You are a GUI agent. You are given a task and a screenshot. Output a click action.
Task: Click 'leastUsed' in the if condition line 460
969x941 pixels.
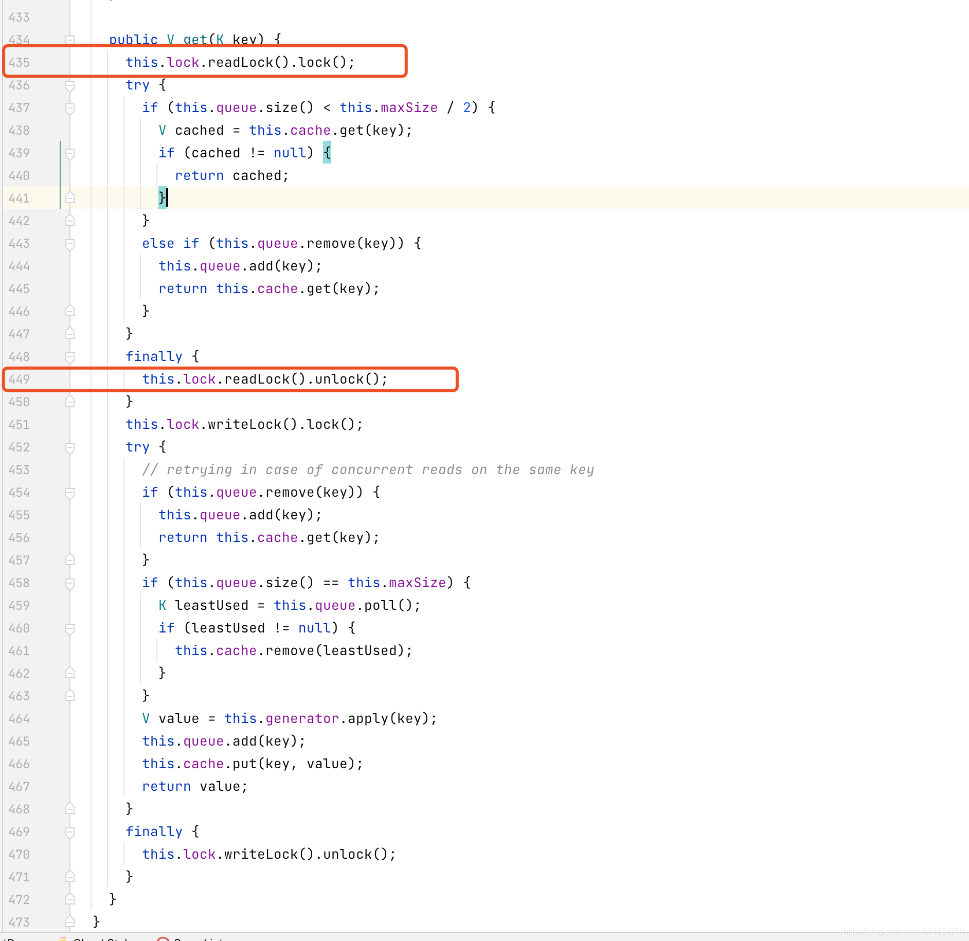(x=228, y=628)
